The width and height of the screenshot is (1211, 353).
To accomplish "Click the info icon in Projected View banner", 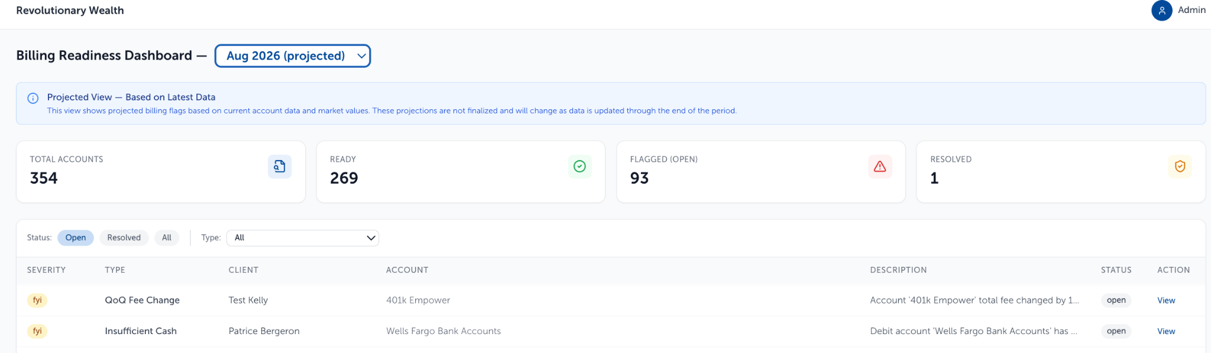I will 33,98.
